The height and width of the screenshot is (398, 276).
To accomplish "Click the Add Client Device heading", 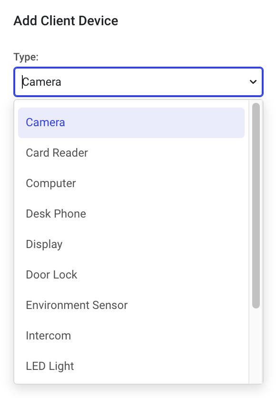I will [66, 21].
